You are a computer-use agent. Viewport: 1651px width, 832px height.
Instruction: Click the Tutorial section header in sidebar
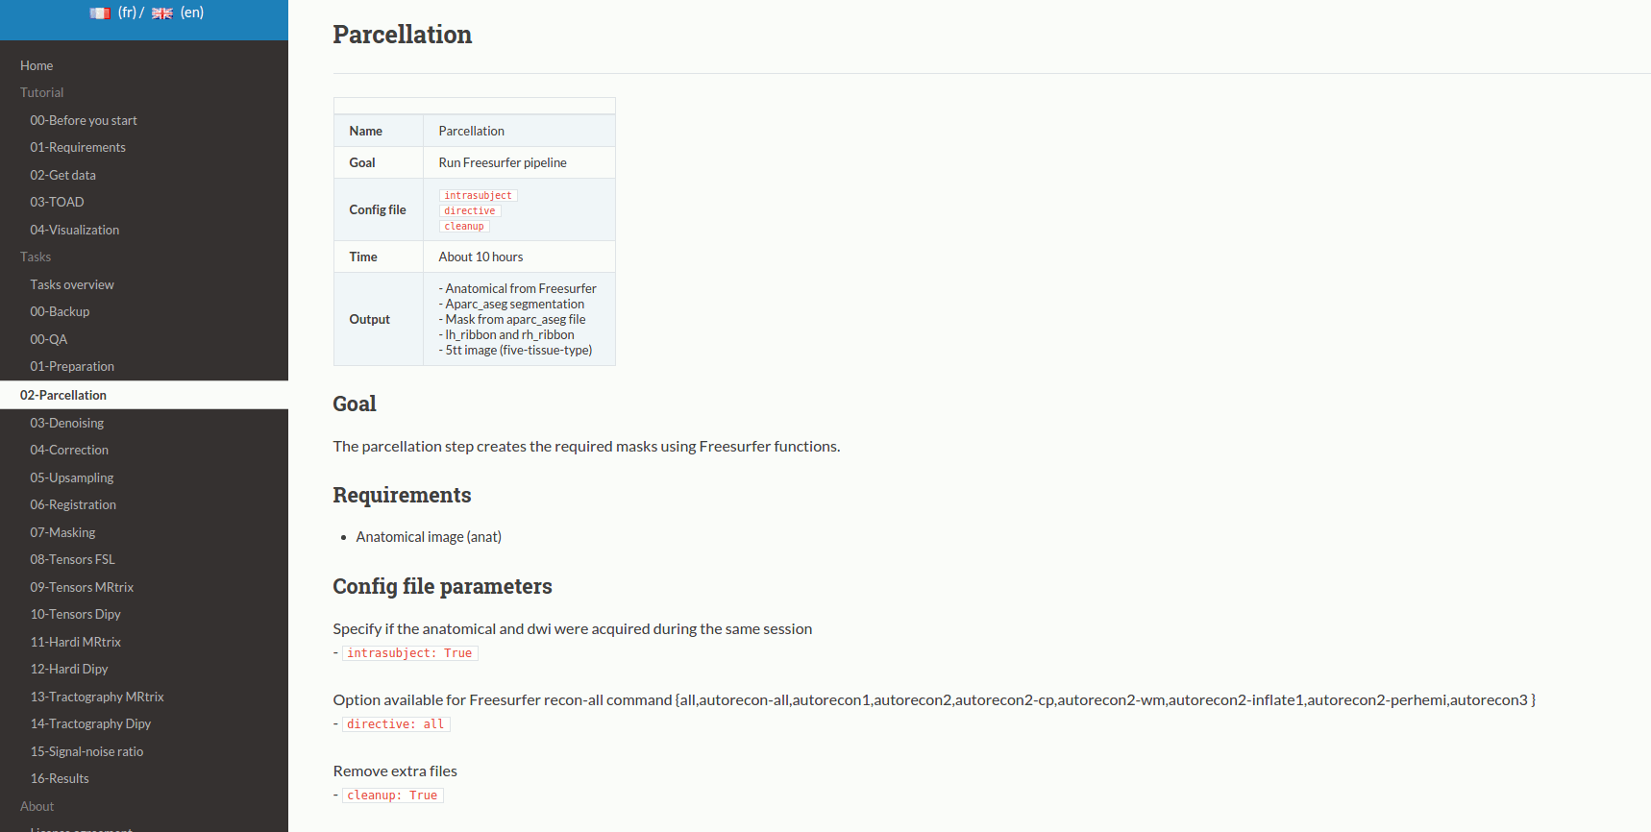point(42,92)
